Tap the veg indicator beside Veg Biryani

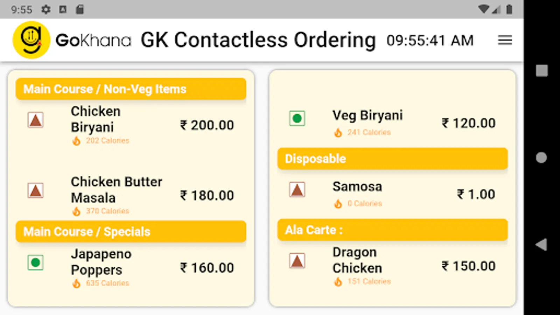(297, 118)
